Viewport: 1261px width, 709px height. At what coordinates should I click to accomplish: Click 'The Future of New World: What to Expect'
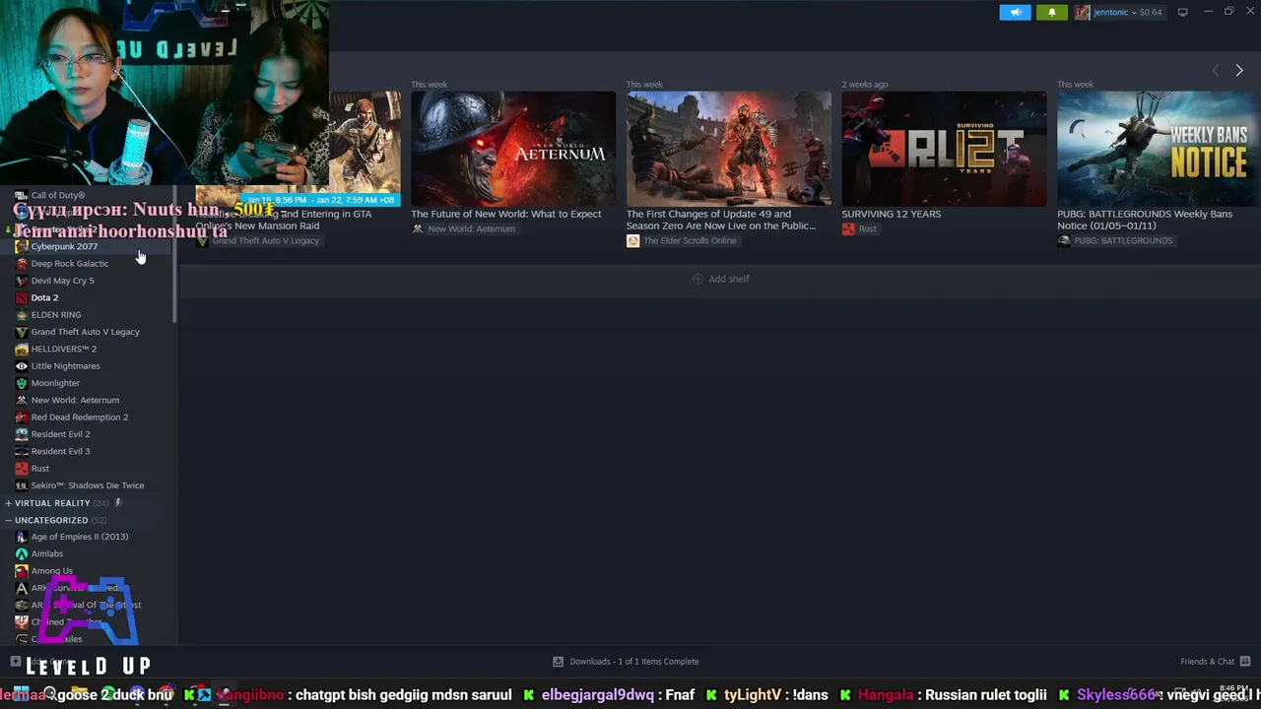506,214
